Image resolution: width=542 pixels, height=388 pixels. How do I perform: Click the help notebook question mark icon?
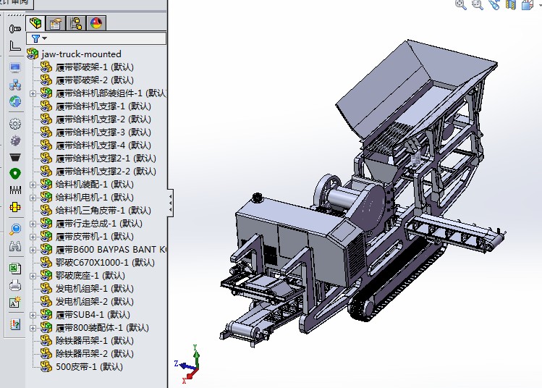click(15, 324)
